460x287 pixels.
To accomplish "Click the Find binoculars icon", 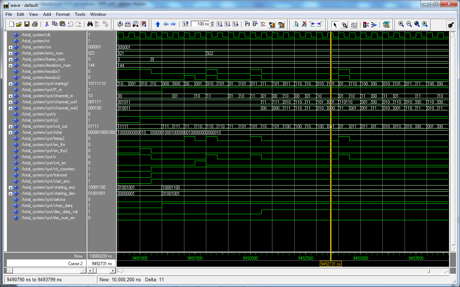I will coord(90,24).
